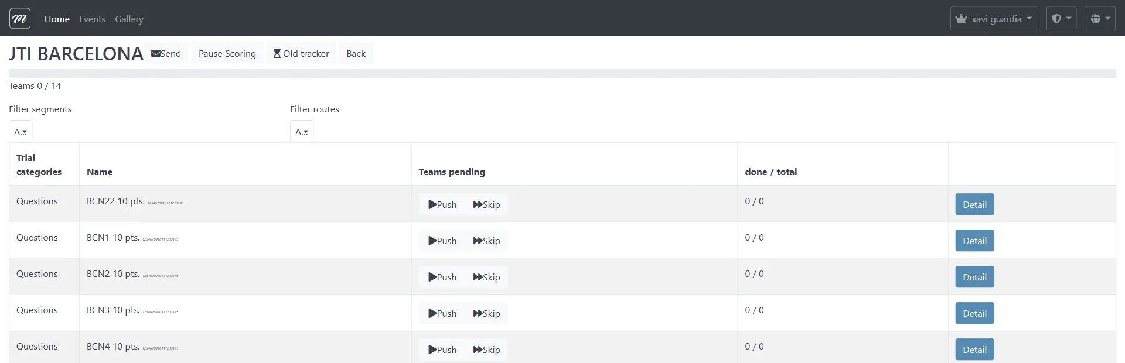Image resolution: width=1125 pixels, height=363 pixels.
Task: Open the globe language dropdown
Action: point(1100,19)
